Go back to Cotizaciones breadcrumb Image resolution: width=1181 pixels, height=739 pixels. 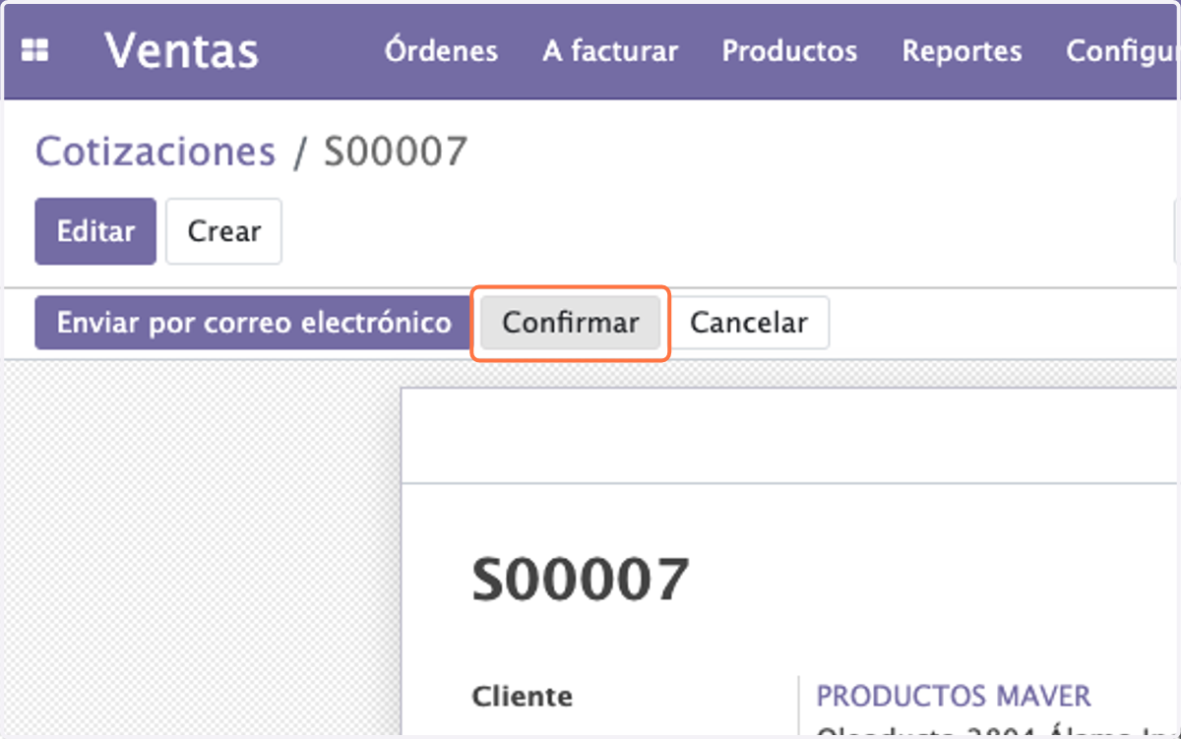point(155,152)
